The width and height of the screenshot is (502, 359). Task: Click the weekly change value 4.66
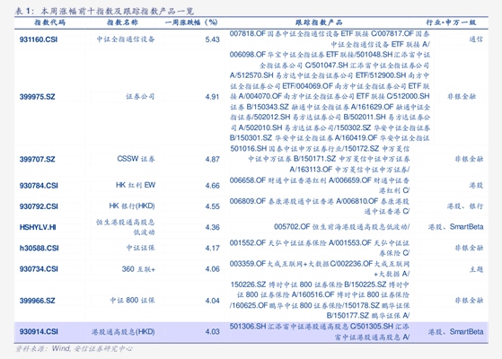coord(212,186)
